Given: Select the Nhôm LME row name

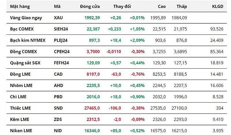Looking at the screenshot, I should click(x=21, y=86).
